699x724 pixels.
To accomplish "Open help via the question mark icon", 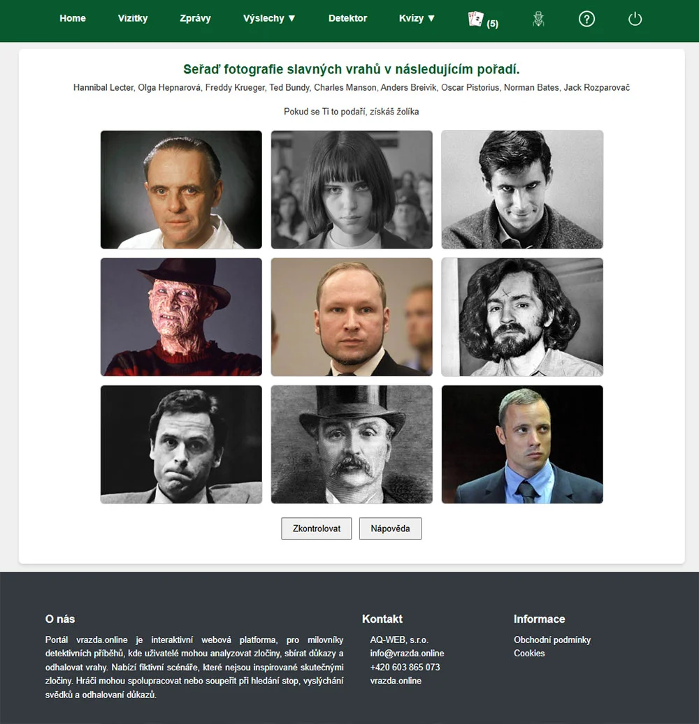I will [x=586, y=19].
